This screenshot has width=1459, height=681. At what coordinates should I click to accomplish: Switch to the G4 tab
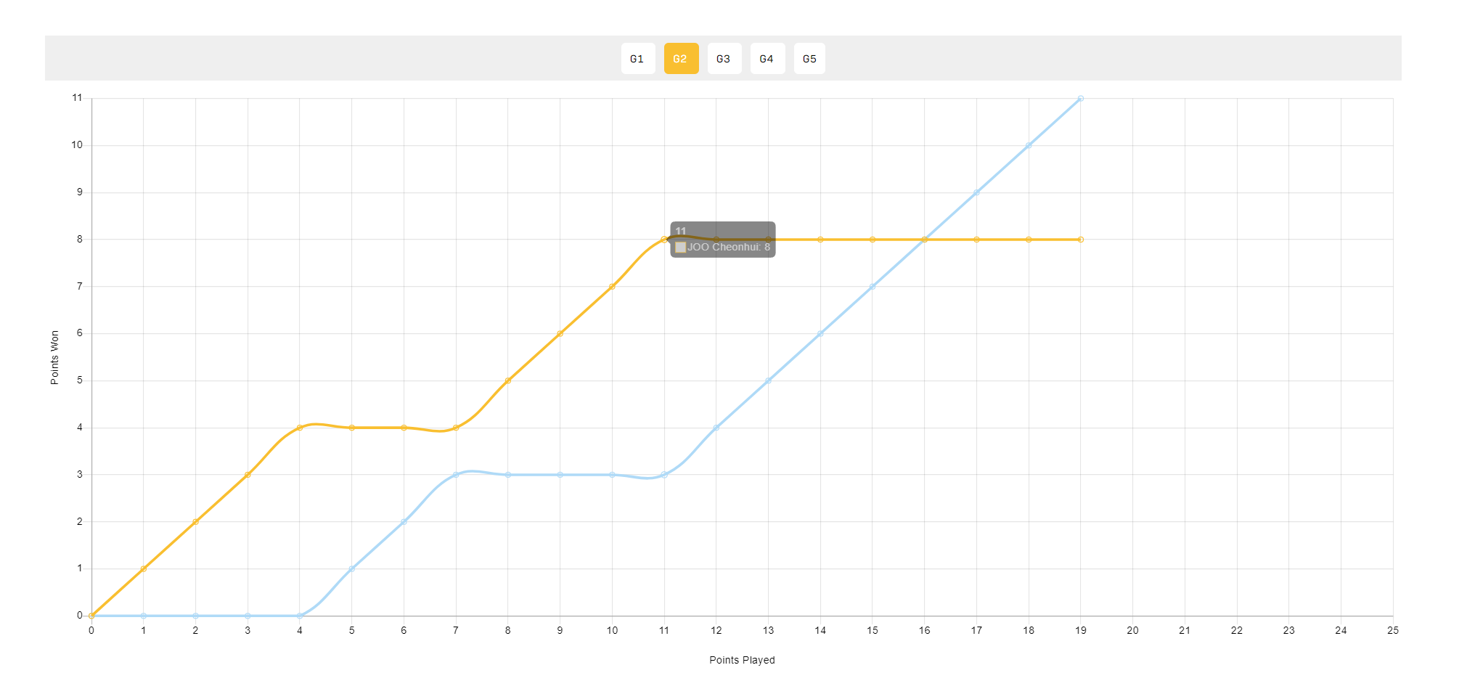click(767, 59)
